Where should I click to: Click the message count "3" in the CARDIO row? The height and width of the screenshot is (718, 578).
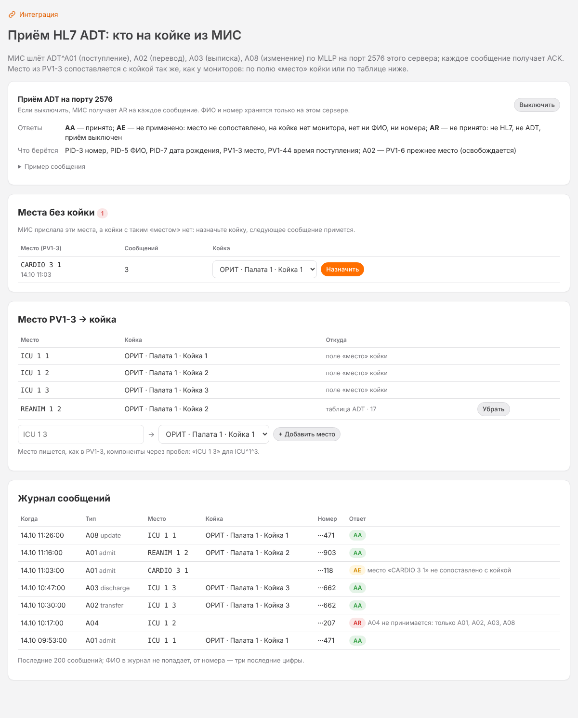click(127, 270)
